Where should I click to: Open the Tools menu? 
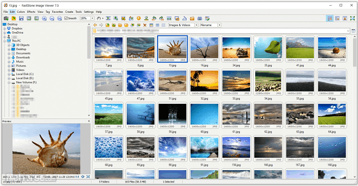coord(79,12)
